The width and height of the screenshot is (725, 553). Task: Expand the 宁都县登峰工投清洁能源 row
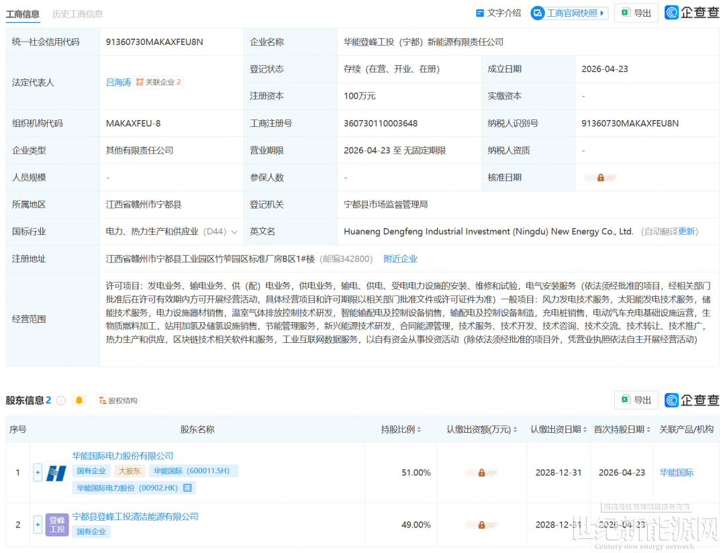click(x=38, y=525)
